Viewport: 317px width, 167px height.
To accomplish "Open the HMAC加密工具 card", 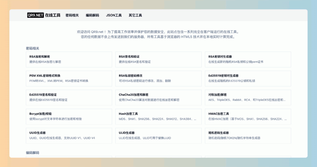I will click(x=248, y=117).
